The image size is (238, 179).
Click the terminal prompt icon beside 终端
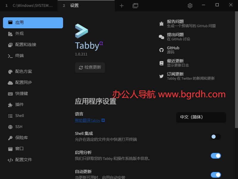point(10,56)
